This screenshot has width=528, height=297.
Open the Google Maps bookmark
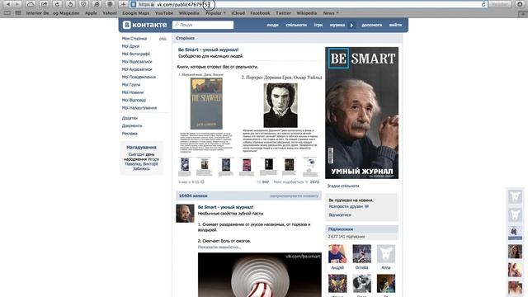[x=135, y=13]
